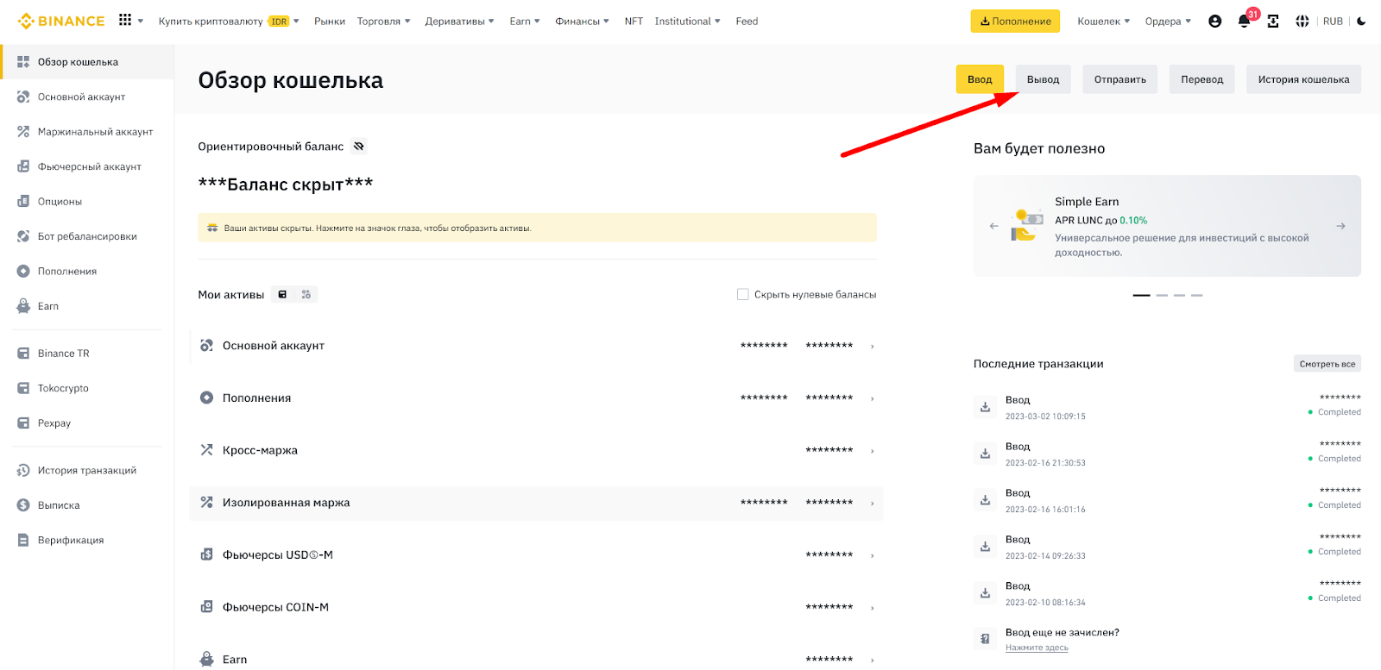Select RUB currency in header
Screen dimensions: 1381x670
pos(1333,22)
